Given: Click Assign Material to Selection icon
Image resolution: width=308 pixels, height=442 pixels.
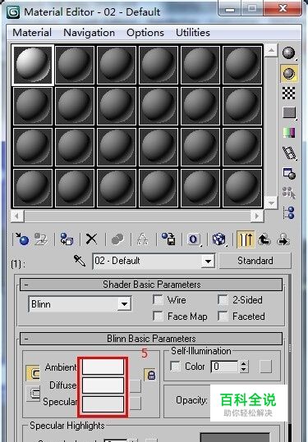Looking at the screenshot, I should click(67, 239).
